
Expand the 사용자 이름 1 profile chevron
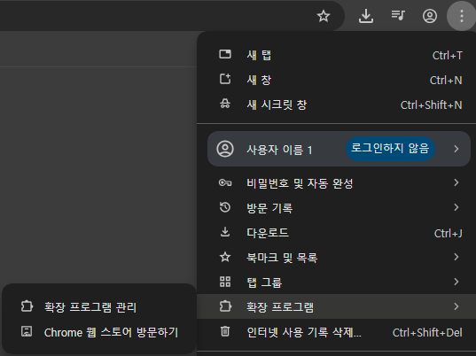click(456, 149)
